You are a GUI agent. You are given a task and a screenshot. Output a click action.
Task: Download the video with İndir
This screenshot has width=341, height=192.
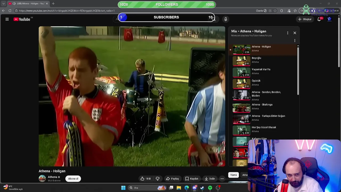point(209,179)
